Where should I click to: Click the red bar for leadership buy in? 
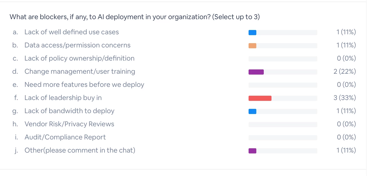tap(260, 98)
